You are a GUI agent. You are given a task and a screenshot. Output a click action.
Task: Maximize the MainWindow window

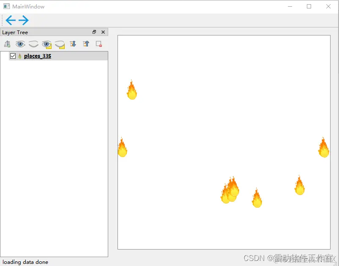(309, 6)
